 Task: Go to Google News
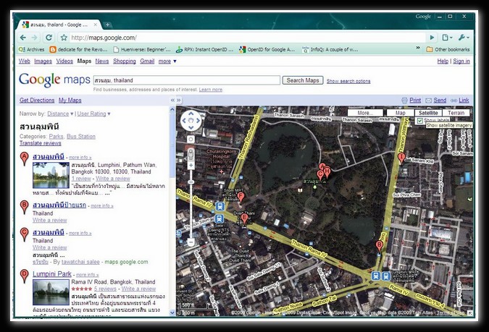click(102, 61)
